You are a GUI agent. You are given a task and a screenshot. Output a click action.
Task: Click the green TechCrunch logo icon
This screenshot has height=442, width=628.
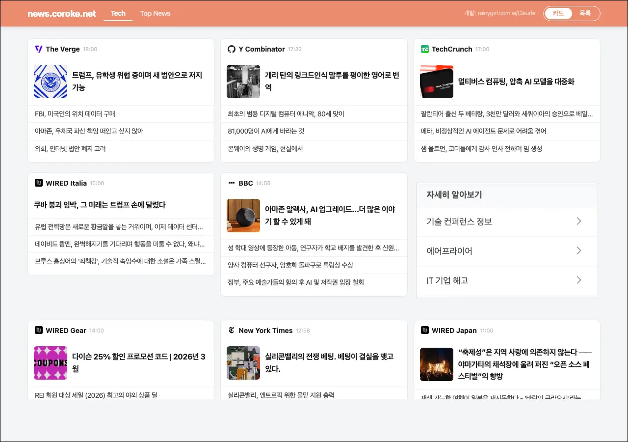tap(425, 49)
